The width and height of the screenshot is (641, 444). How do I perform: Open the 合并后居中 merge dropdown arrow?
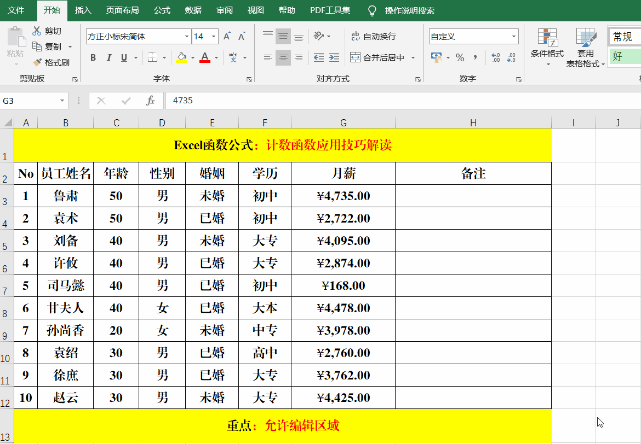pyautogui.click(x=414, y=57)
